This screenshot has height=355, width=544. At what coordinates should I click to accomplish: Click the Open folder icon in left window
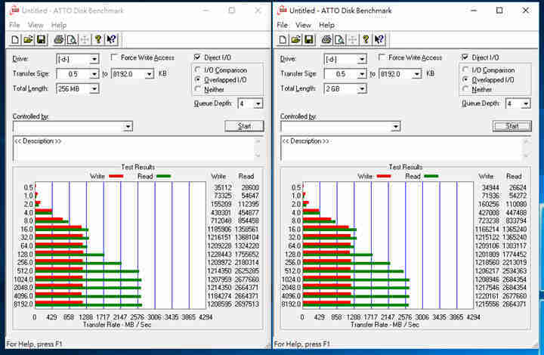tap(28, 40)
